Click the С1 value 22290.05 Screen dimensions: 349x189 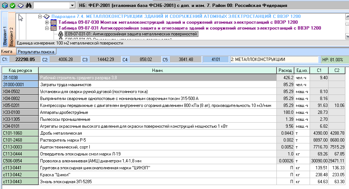point(25,59)
